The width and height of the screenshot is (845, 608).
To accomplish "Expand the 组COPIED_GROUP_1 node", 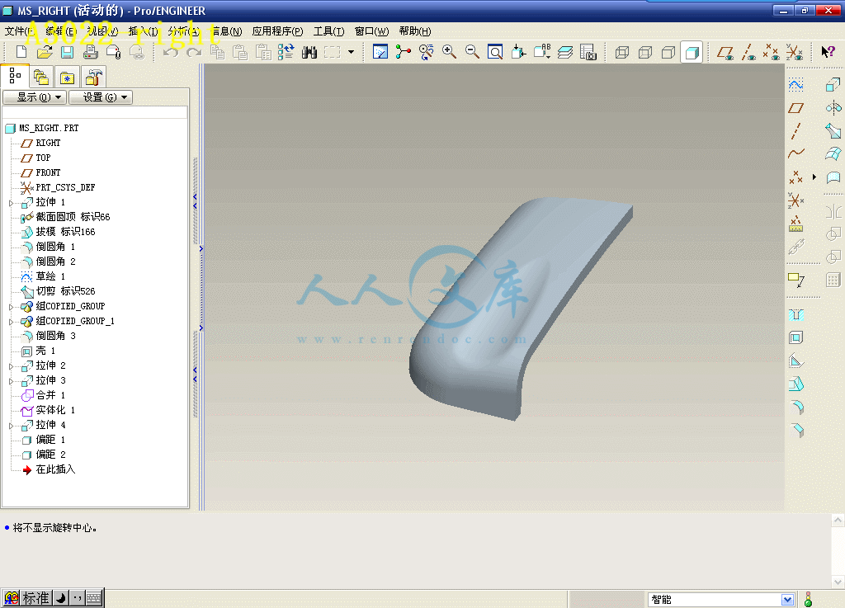I will point(11,322).
